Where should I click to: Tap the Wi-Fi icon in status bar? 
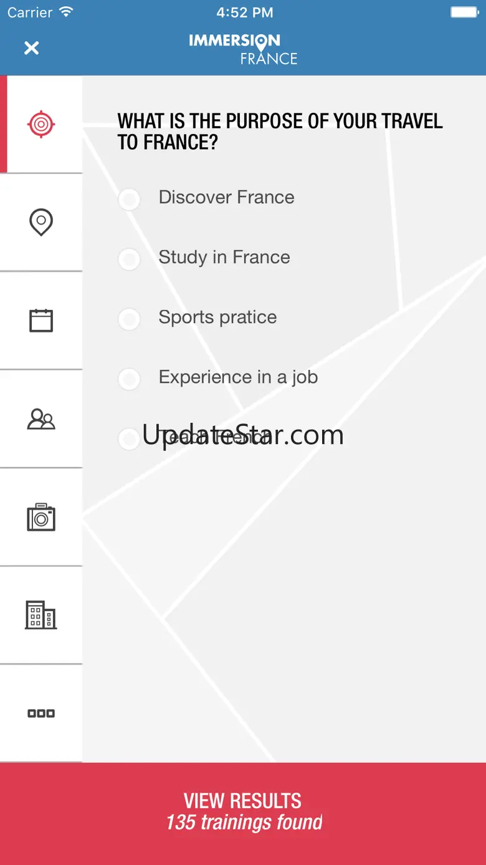pyautogui.click(x=65, y=12)
